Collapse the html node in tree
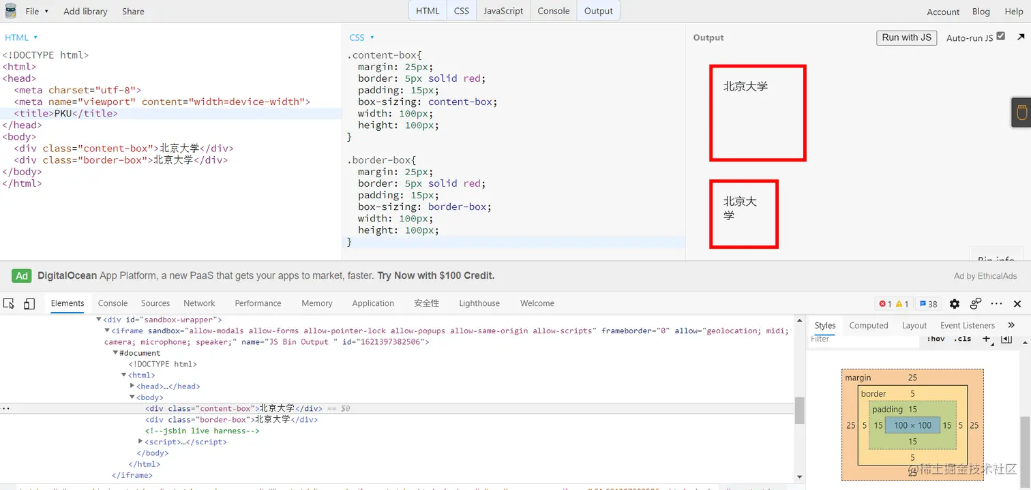The width and height of the screenshot is (1031, 490). point(123,375)
